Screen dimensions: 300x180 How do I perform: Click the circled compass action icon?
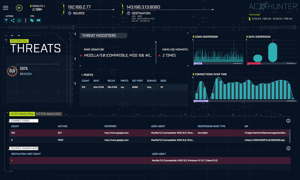(x=19, y=21)
